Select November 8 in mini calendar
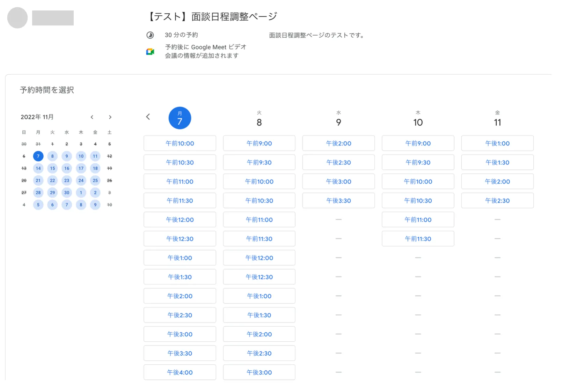 coord(52,156)
